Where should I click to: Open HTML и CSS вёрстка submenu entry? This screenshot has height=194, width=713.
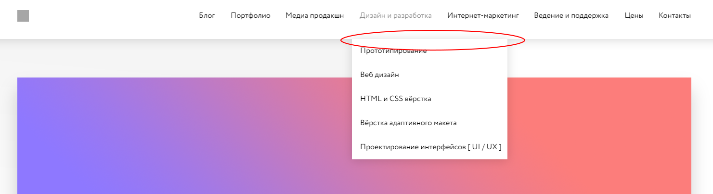395,99
